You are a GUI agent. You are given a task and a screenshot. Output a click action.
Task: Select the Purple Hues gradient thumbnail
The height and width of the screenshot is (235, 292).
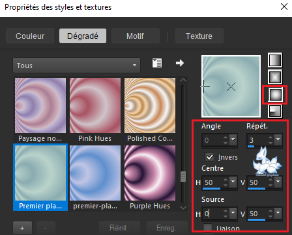(x=150, y=173)
